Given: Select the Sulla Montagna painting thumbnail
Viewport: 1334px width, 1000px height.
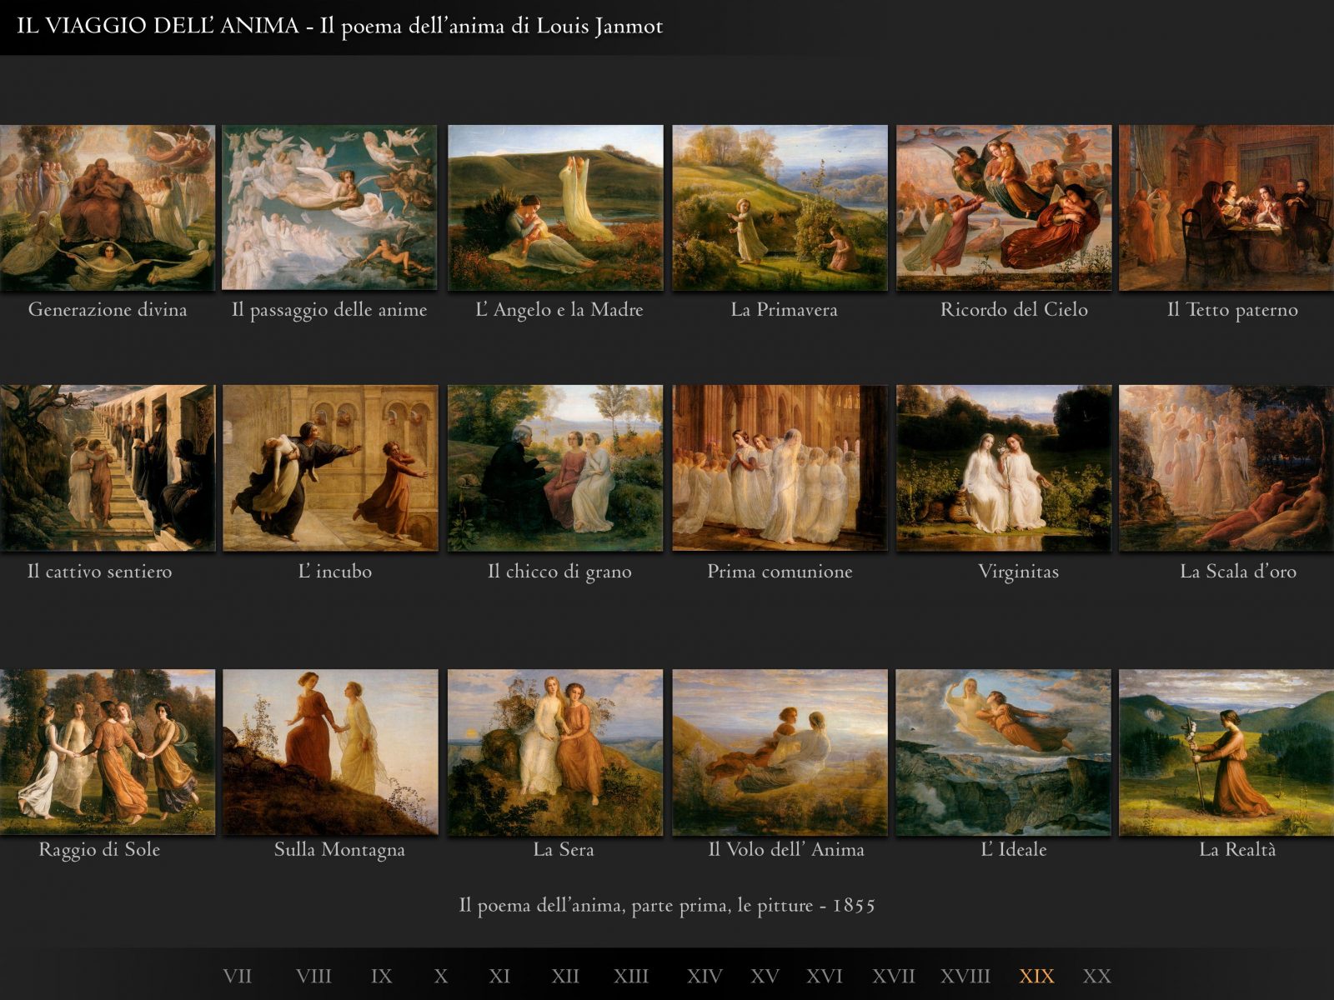Looking at the screenshot, I should click(x=329, y=752).
